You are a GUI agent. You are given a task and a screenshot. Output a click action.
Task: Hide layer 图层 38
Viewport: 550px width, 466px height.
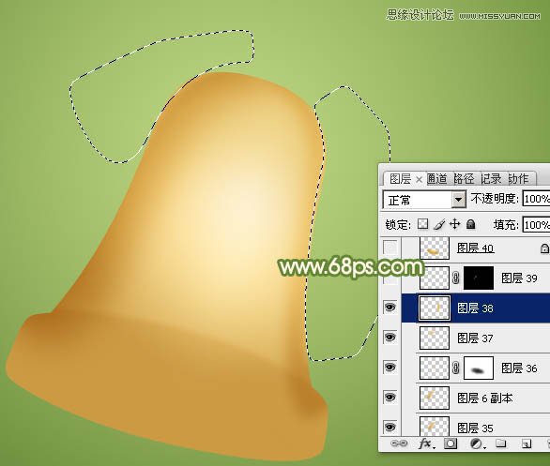pyautogui.click(x=390, y=308)
